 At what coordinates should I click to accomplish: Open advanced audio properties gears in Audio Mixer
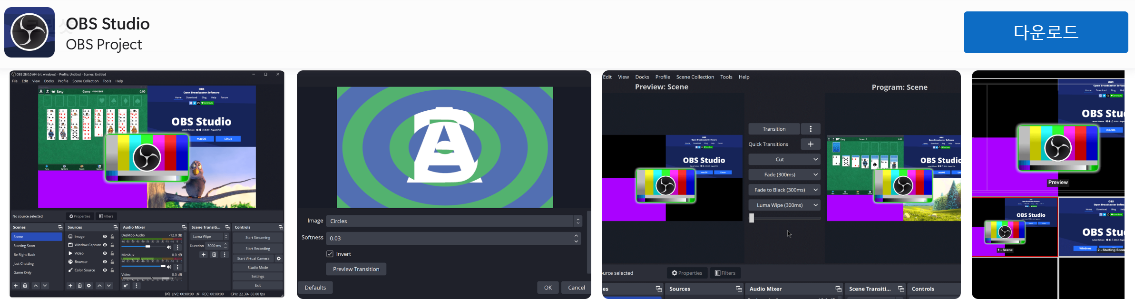(126, 286)
